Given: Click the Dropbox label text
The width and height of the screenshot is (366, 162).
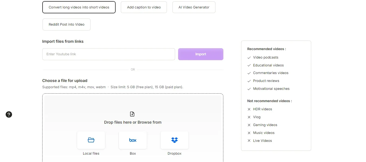Looking at the screenshot, I should tap(175, 154).
